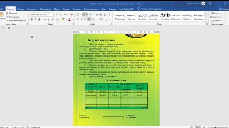Screen dimensions: 229x128
Task: Toggle bold formatting (Ж) in font group
Action: (31, 20)
